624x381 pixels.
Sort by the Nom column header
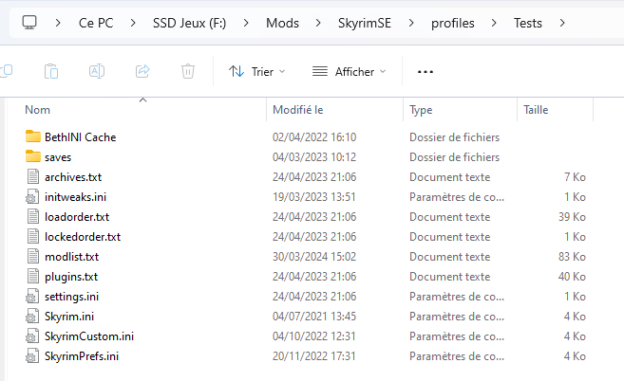[x=38, y=110]
